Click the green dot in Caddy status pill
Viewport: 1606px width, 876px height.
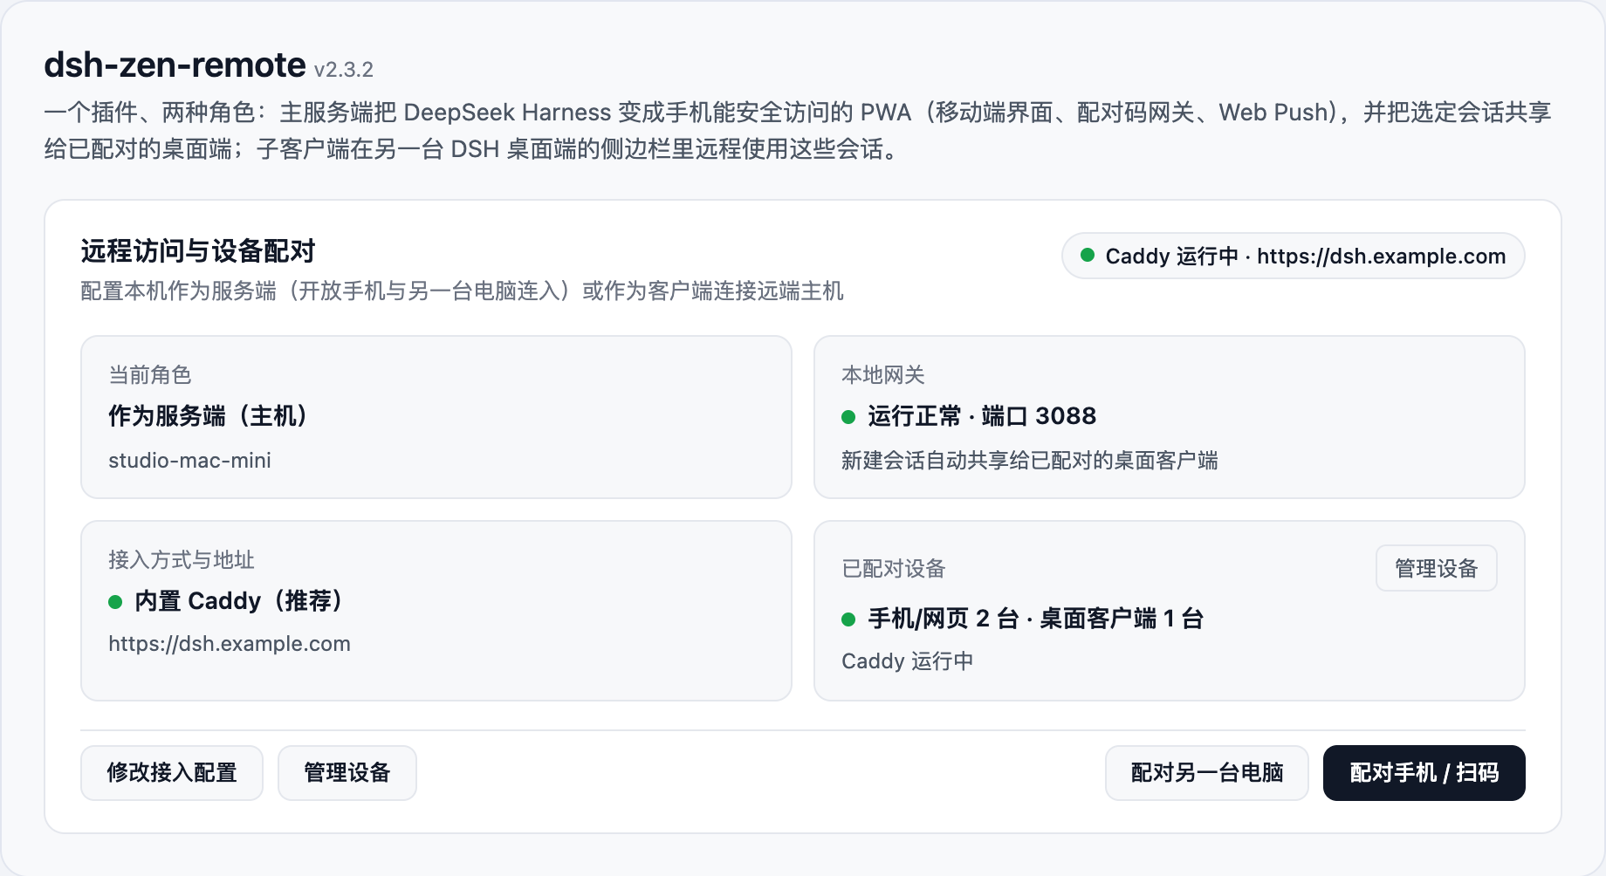tap(1088, 256)
